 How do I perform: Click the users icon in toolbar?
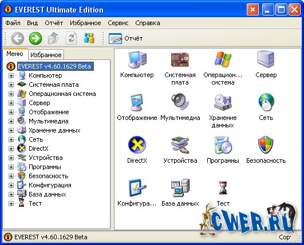89,38
